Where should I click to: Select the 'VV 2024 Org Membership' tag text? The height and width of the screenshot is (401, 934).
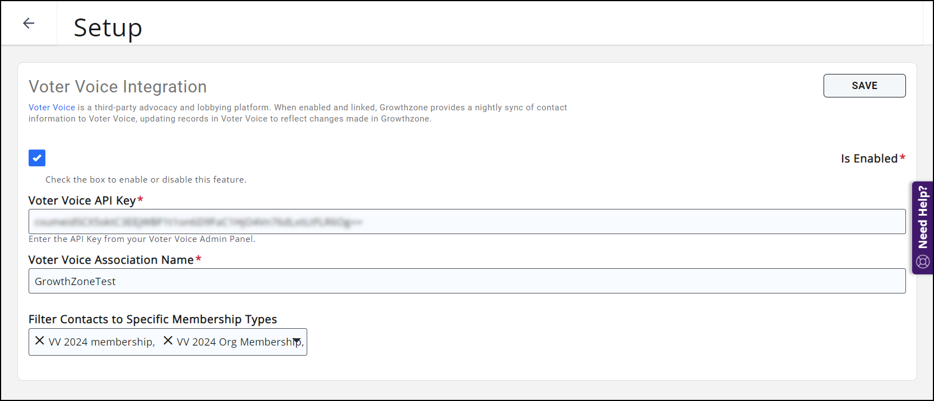click(x=239, y=342)
